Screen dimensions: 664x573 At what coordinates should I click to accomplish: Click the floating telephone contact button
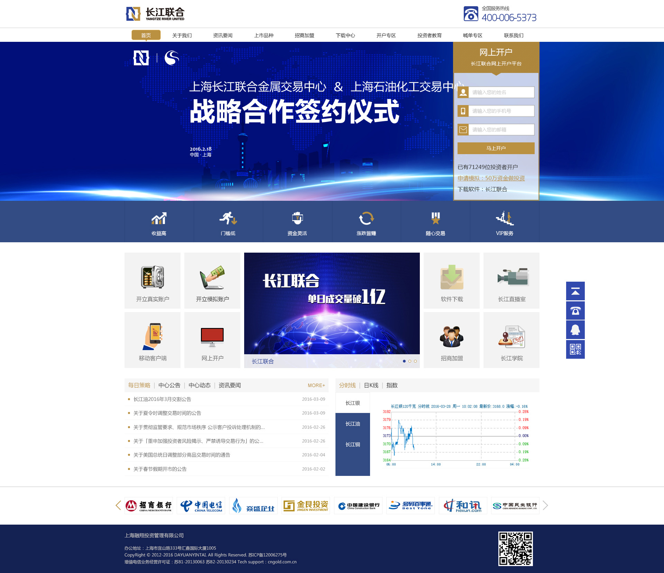pos(575,310)
